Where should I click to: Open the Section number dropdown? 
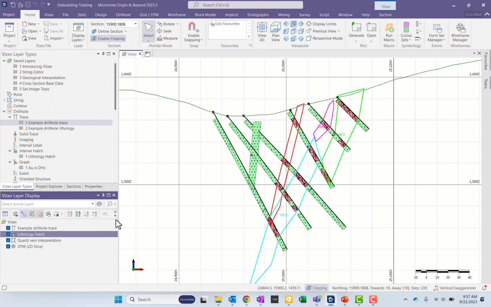[136, 24]
